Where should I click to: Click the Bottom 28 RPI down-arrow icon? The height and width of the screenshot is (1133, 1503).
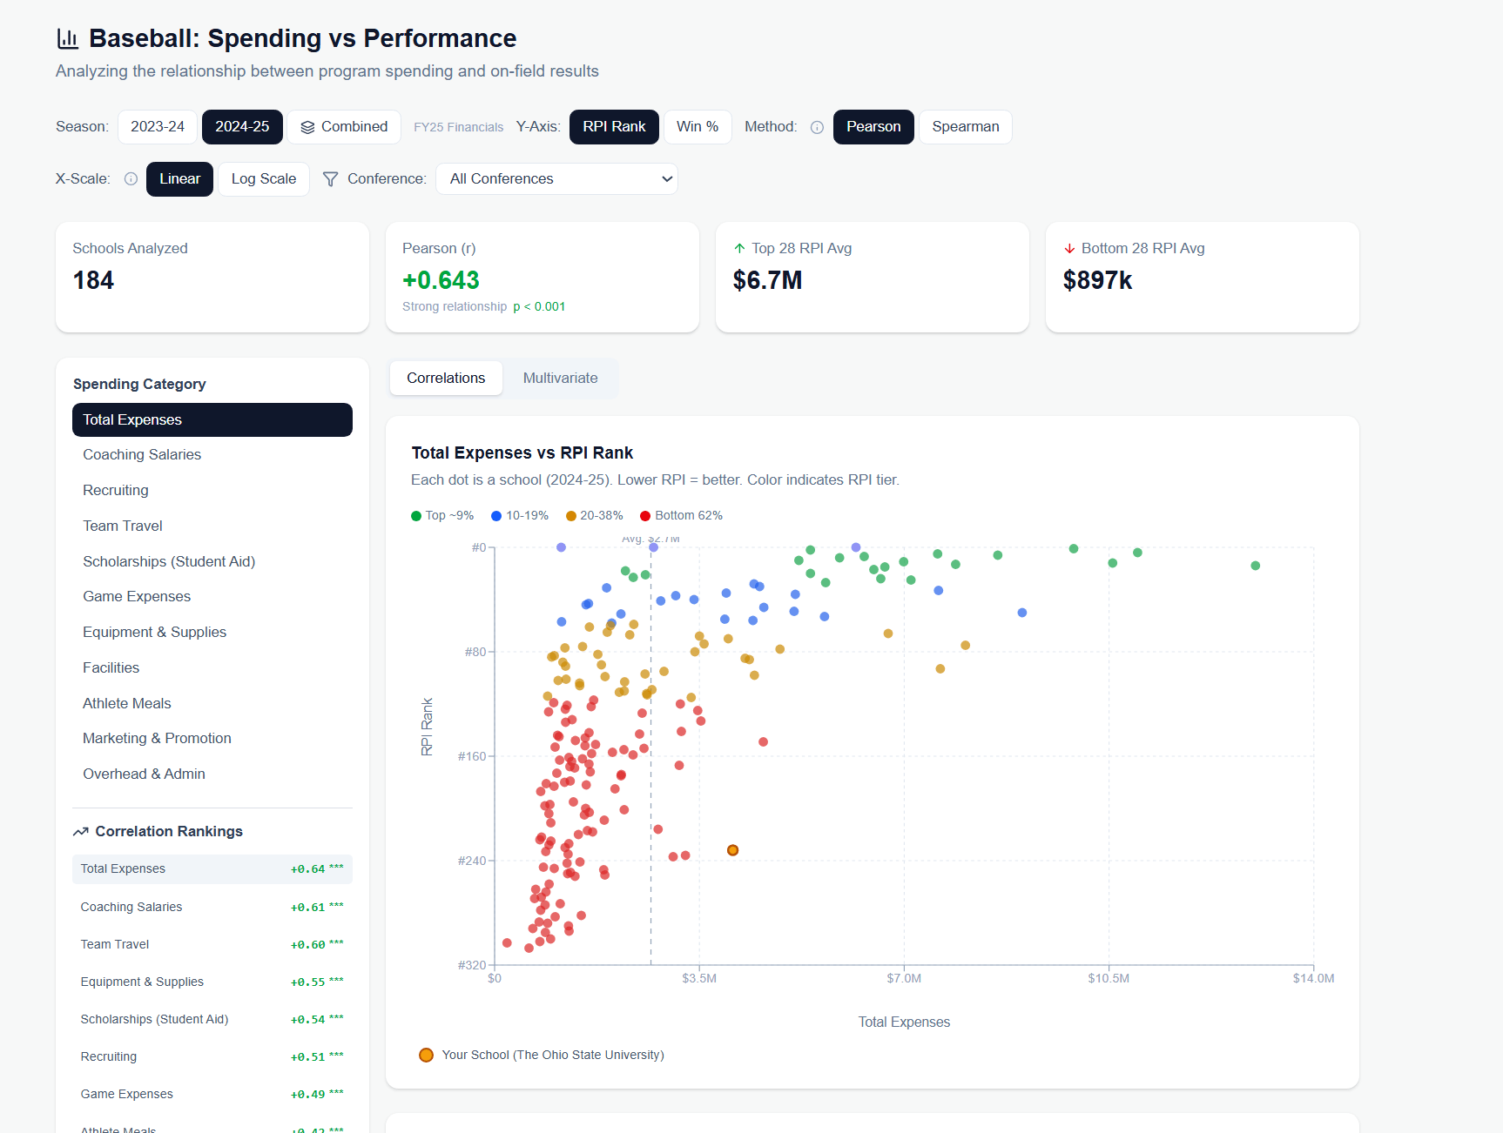1069,249
